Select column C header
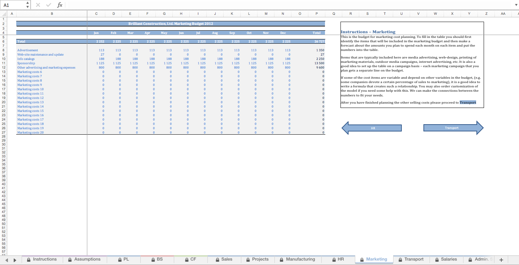519x265 pixels. click(96, 14)
